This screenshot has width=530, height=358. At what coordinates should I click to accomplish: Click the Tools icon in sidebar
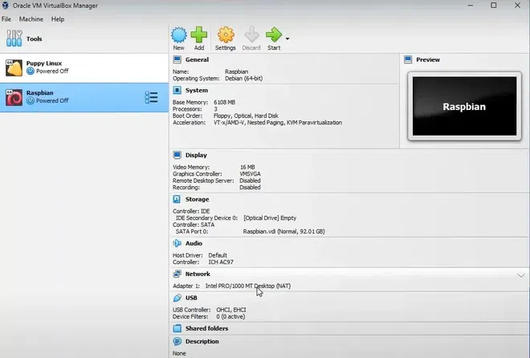(x=14, y=39)
